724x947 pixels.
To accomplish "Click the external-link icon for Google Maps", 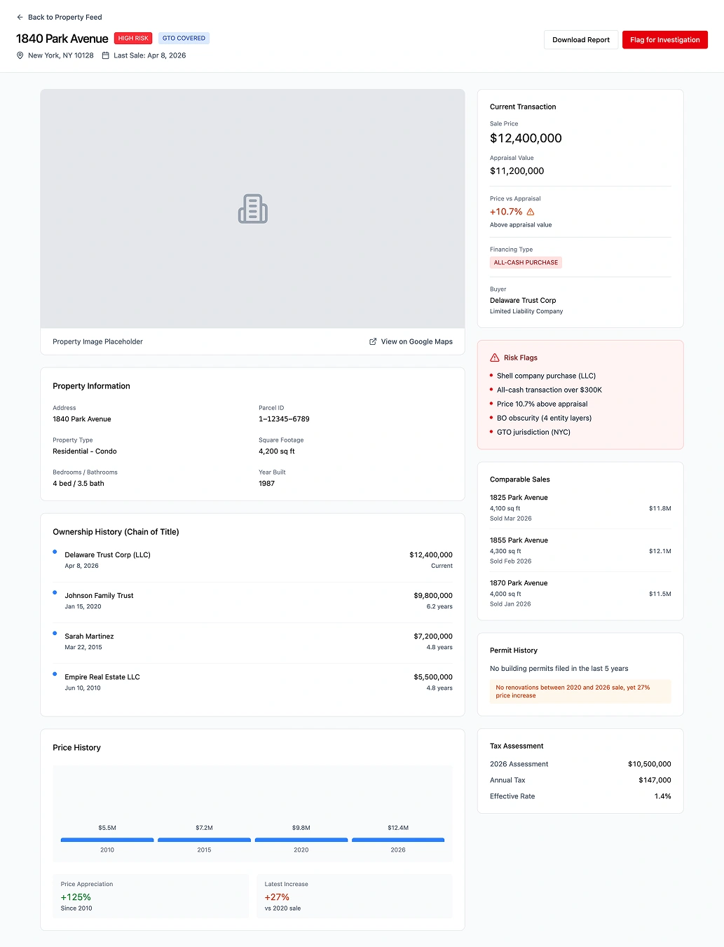I will point(372,341).
